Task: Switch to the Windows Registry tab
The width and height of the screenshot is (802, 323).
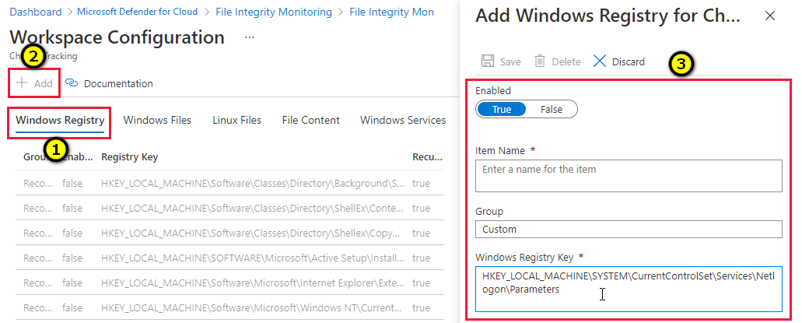Action: coord(60,120)
